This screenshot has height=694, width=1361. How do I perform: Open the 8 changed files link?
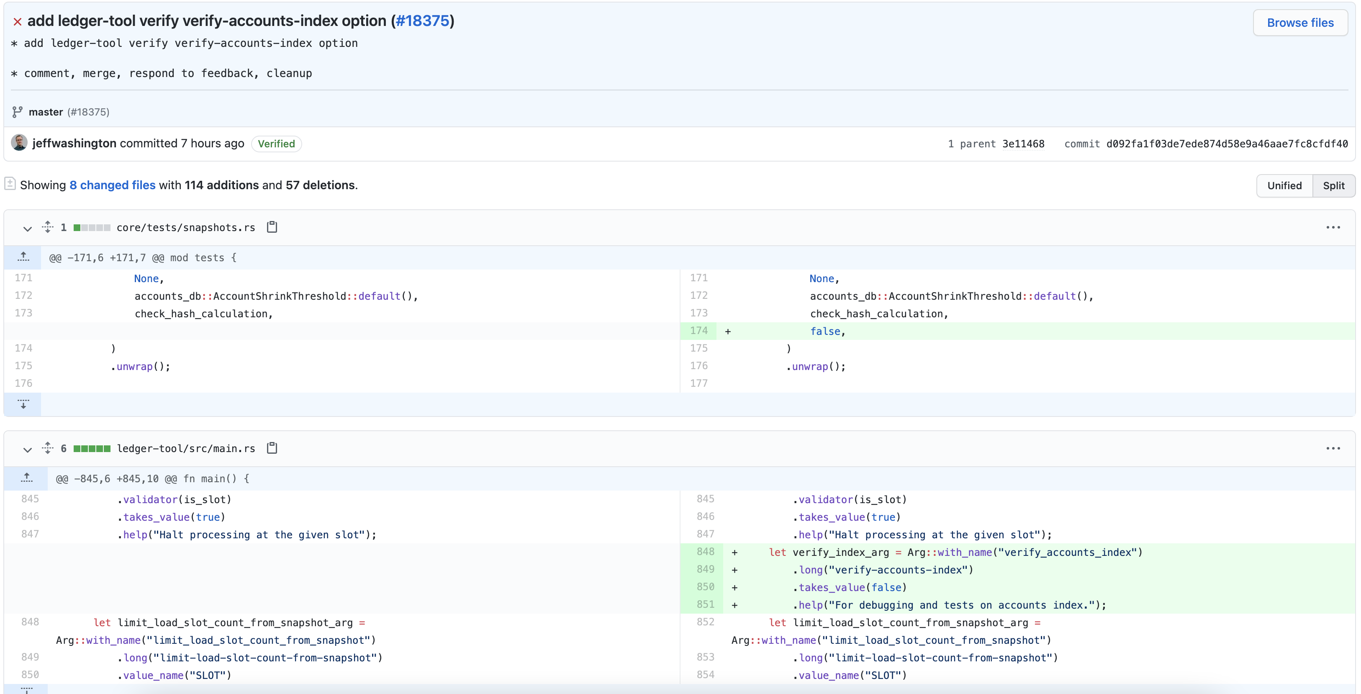pyautogui.click(x=113, y=185)
